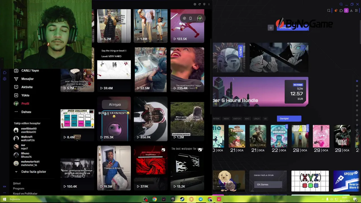Open the GX.Games button
Image resolution: width=361 pixels, height=203 pixels.
(x=268, y=185)
